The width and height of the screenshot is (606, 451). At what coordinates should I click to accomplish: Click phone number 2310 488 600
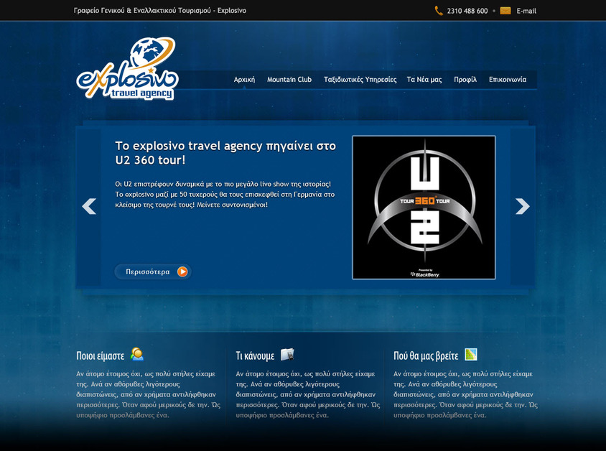[x=467, y=11]
